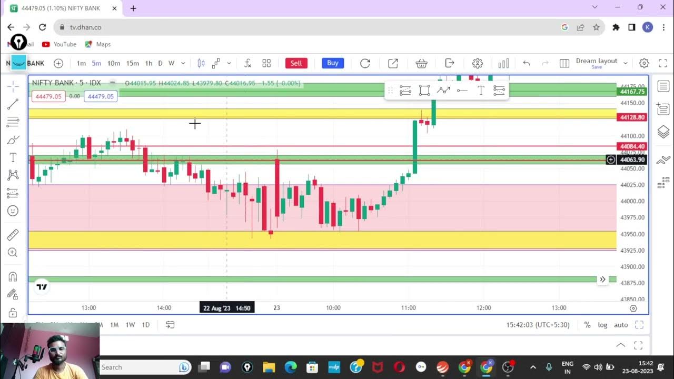Viewport: 674px width, 379px height.
Task: Select text T in floating drawing toolbar
Action: (481, 91)
